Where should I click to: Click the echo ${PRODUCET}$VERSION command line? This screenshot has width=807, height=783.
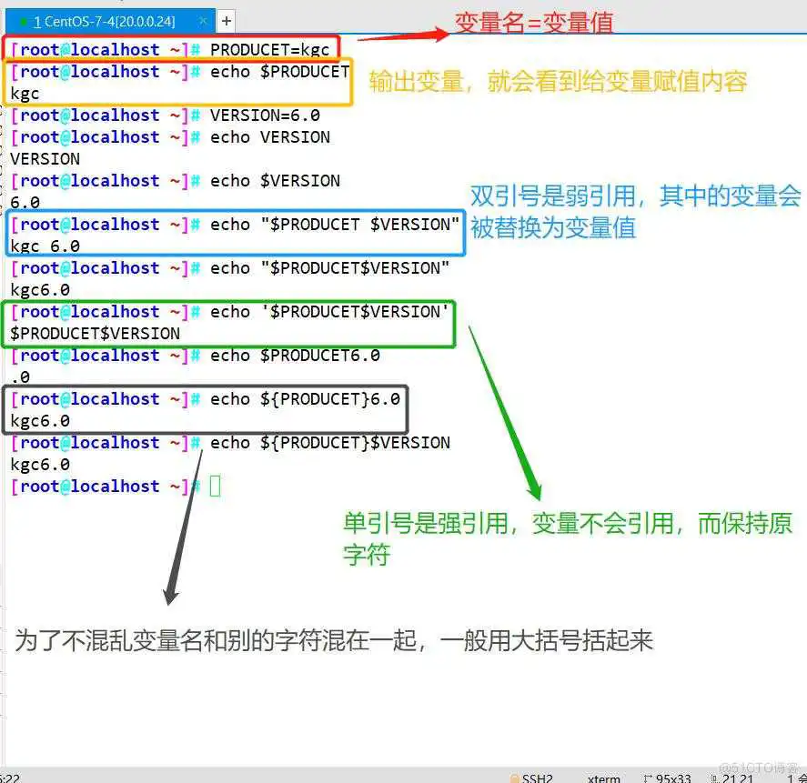329,443
